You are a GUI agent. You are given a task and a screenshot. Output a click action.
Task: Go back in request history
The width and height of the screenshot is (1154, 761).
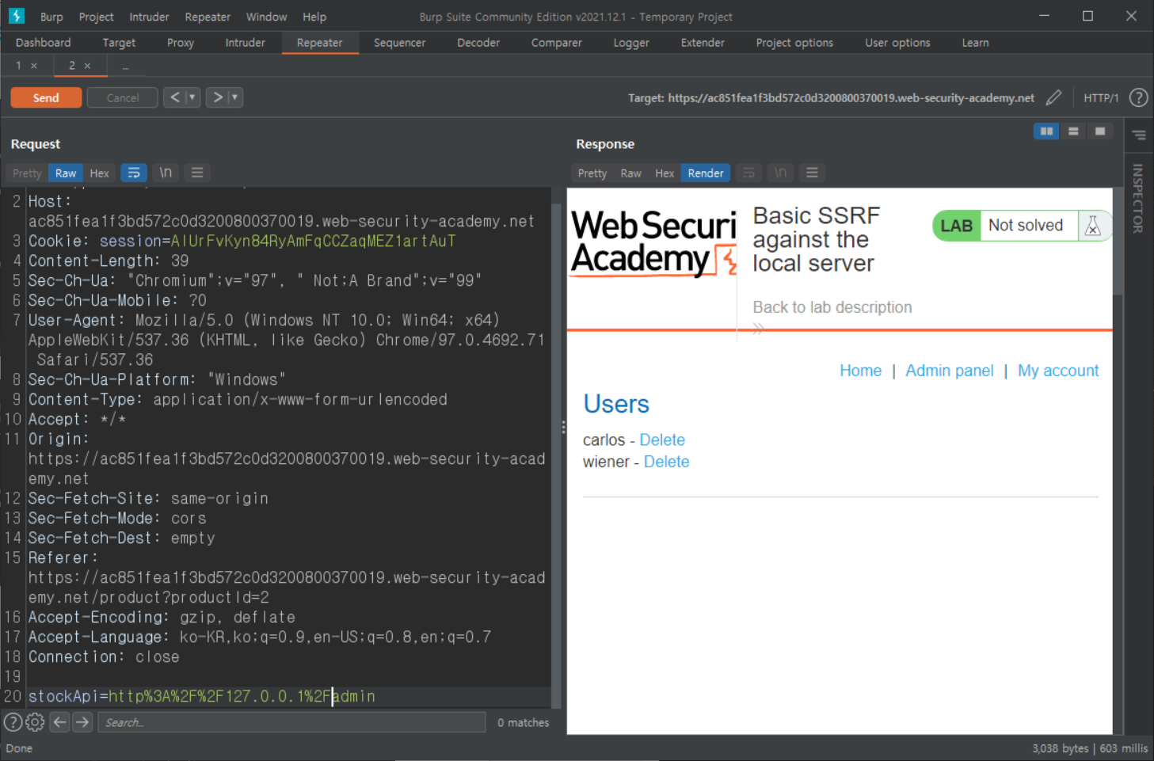(x=175, y=97)
